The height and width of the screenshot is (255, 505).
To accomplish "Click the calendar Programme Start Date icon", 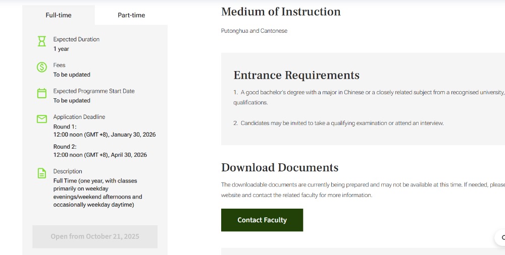I will click(42, 93).
